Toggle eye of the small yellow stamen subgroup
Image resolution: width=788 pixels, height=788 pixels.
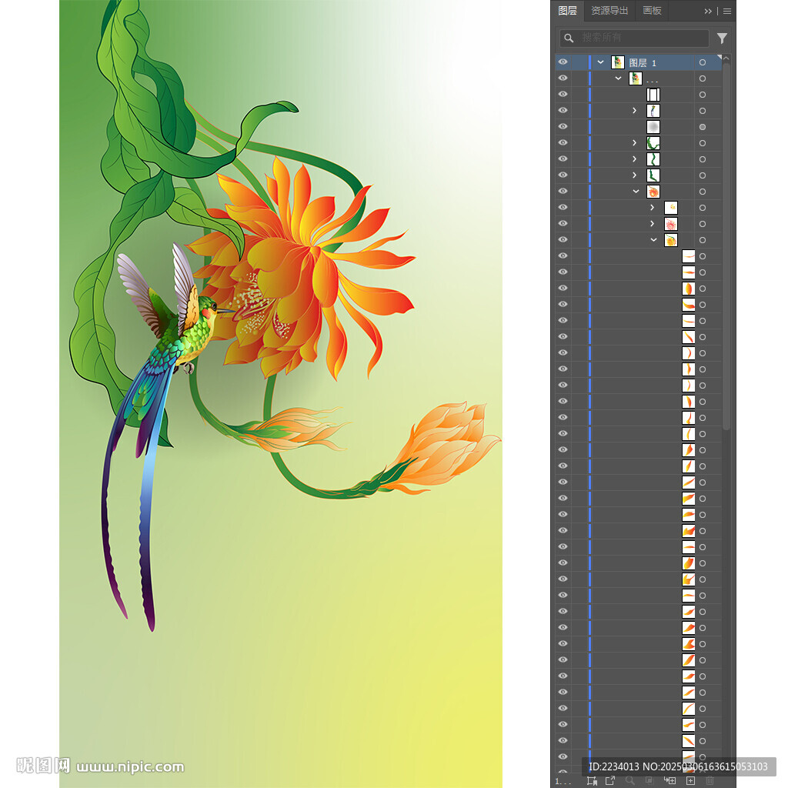[x=563, y=208]
